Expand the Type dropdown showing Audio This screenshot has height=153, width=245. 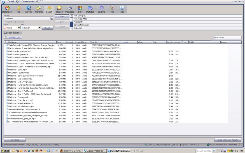coord(19,28)
